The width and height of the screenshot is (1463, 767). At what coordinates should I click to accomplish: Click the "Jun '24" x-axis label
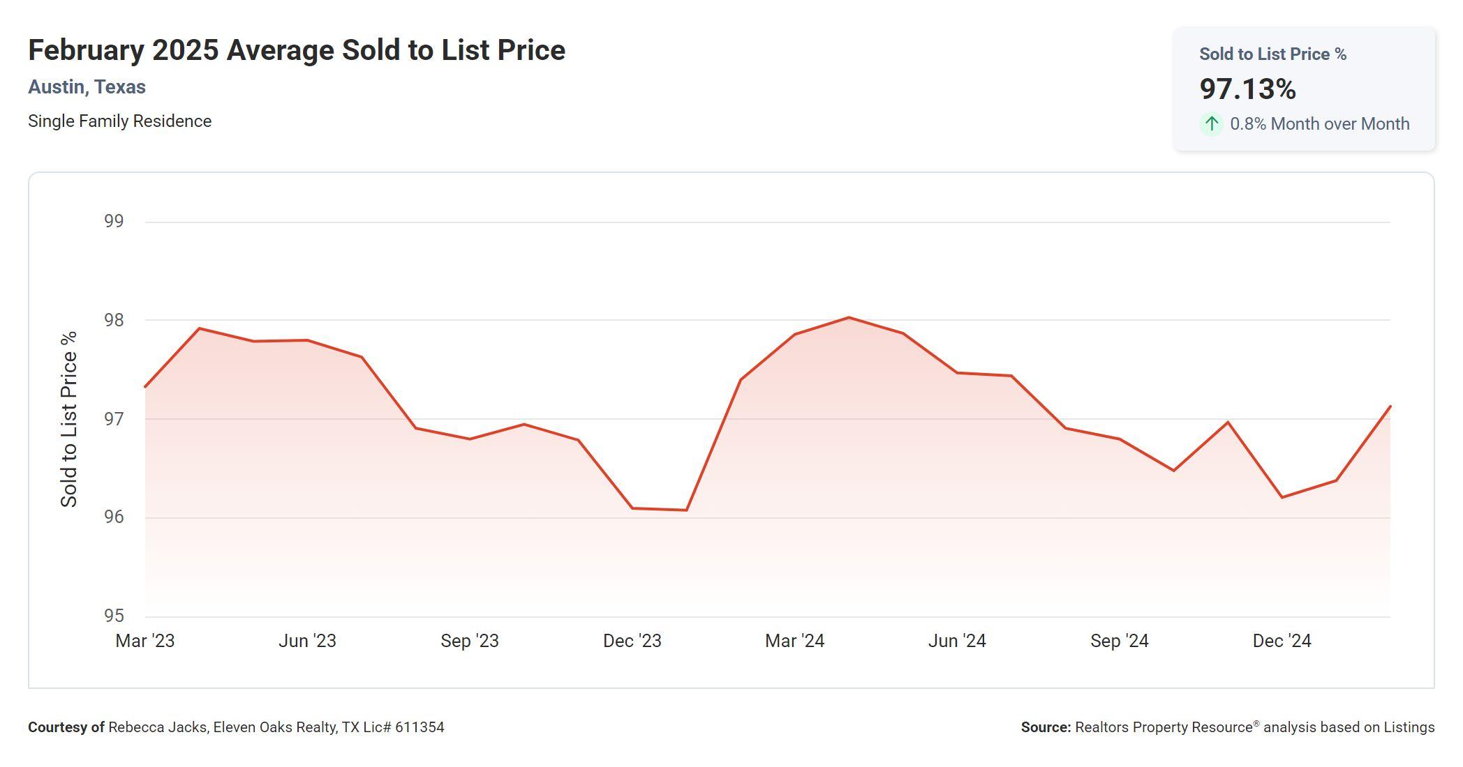tap(957, 641)
